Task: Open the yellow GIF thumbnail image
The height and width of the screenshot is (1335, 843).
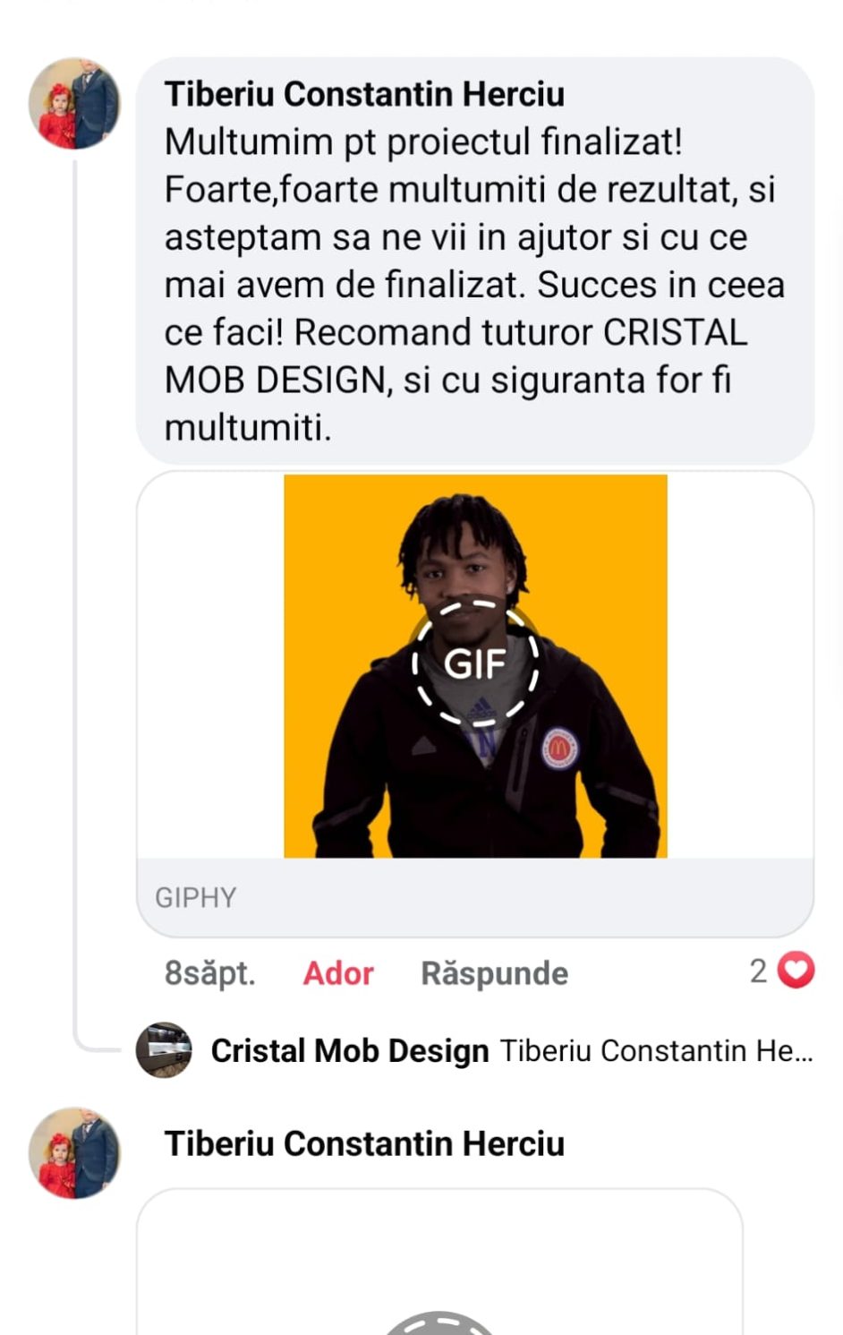Action: (475, 666)
